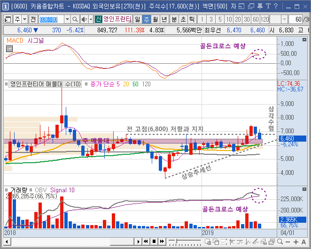Click the fast-forward playback button
311x249 pixels.
point(162,241)
